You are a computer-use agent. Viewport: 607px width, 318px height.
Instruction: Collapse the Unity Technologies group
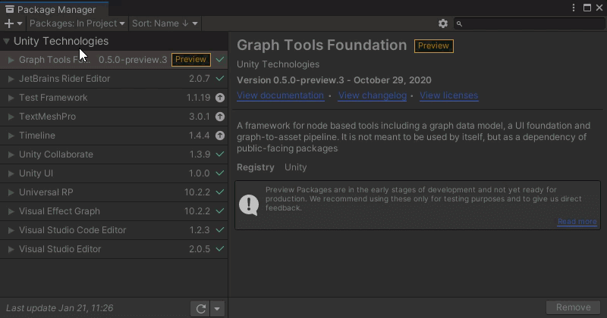click(x=7, y=42)
